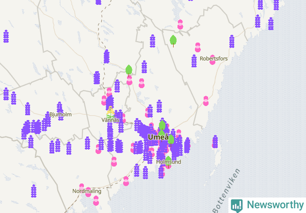This screenshot has height=213, width=306.
Task: Click the Newsworthy attribution link
Action: (267, 205)
